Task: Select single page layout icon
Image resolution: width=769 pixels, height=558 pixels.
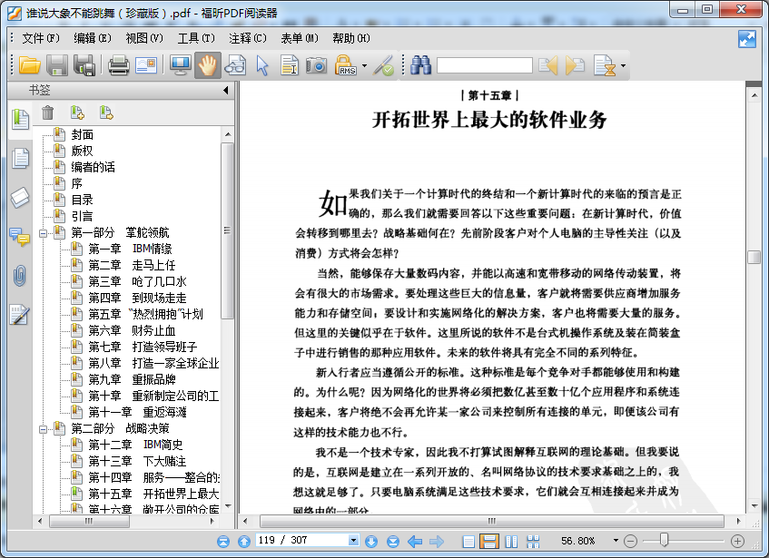Action: 468,541
